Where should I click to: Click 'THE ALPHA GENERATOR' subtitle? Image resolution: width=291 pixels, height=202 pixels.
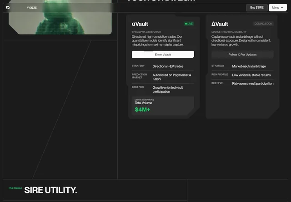146,32
